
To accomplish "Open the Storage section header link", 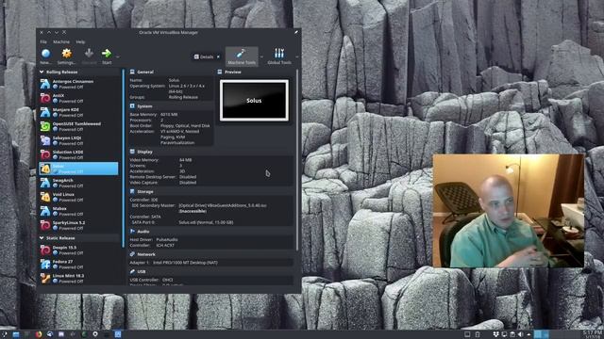I will (x=145, y=191).
